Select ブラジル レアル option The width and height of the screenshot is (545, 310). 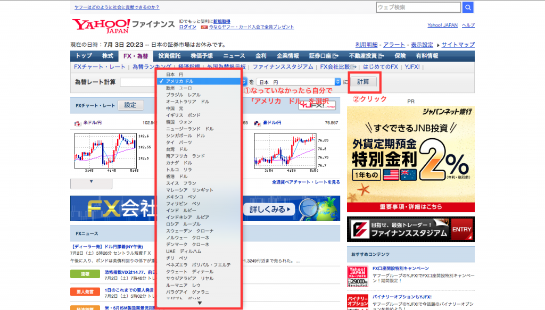click(199, 95)
